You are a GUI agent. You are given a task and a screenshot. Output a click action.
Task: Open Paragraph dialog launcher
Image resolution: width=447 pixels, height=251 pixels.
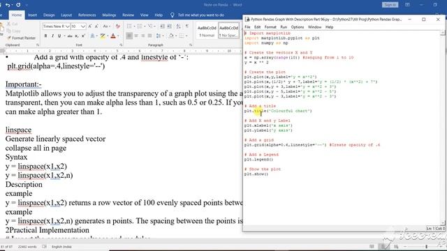[191, 45]
